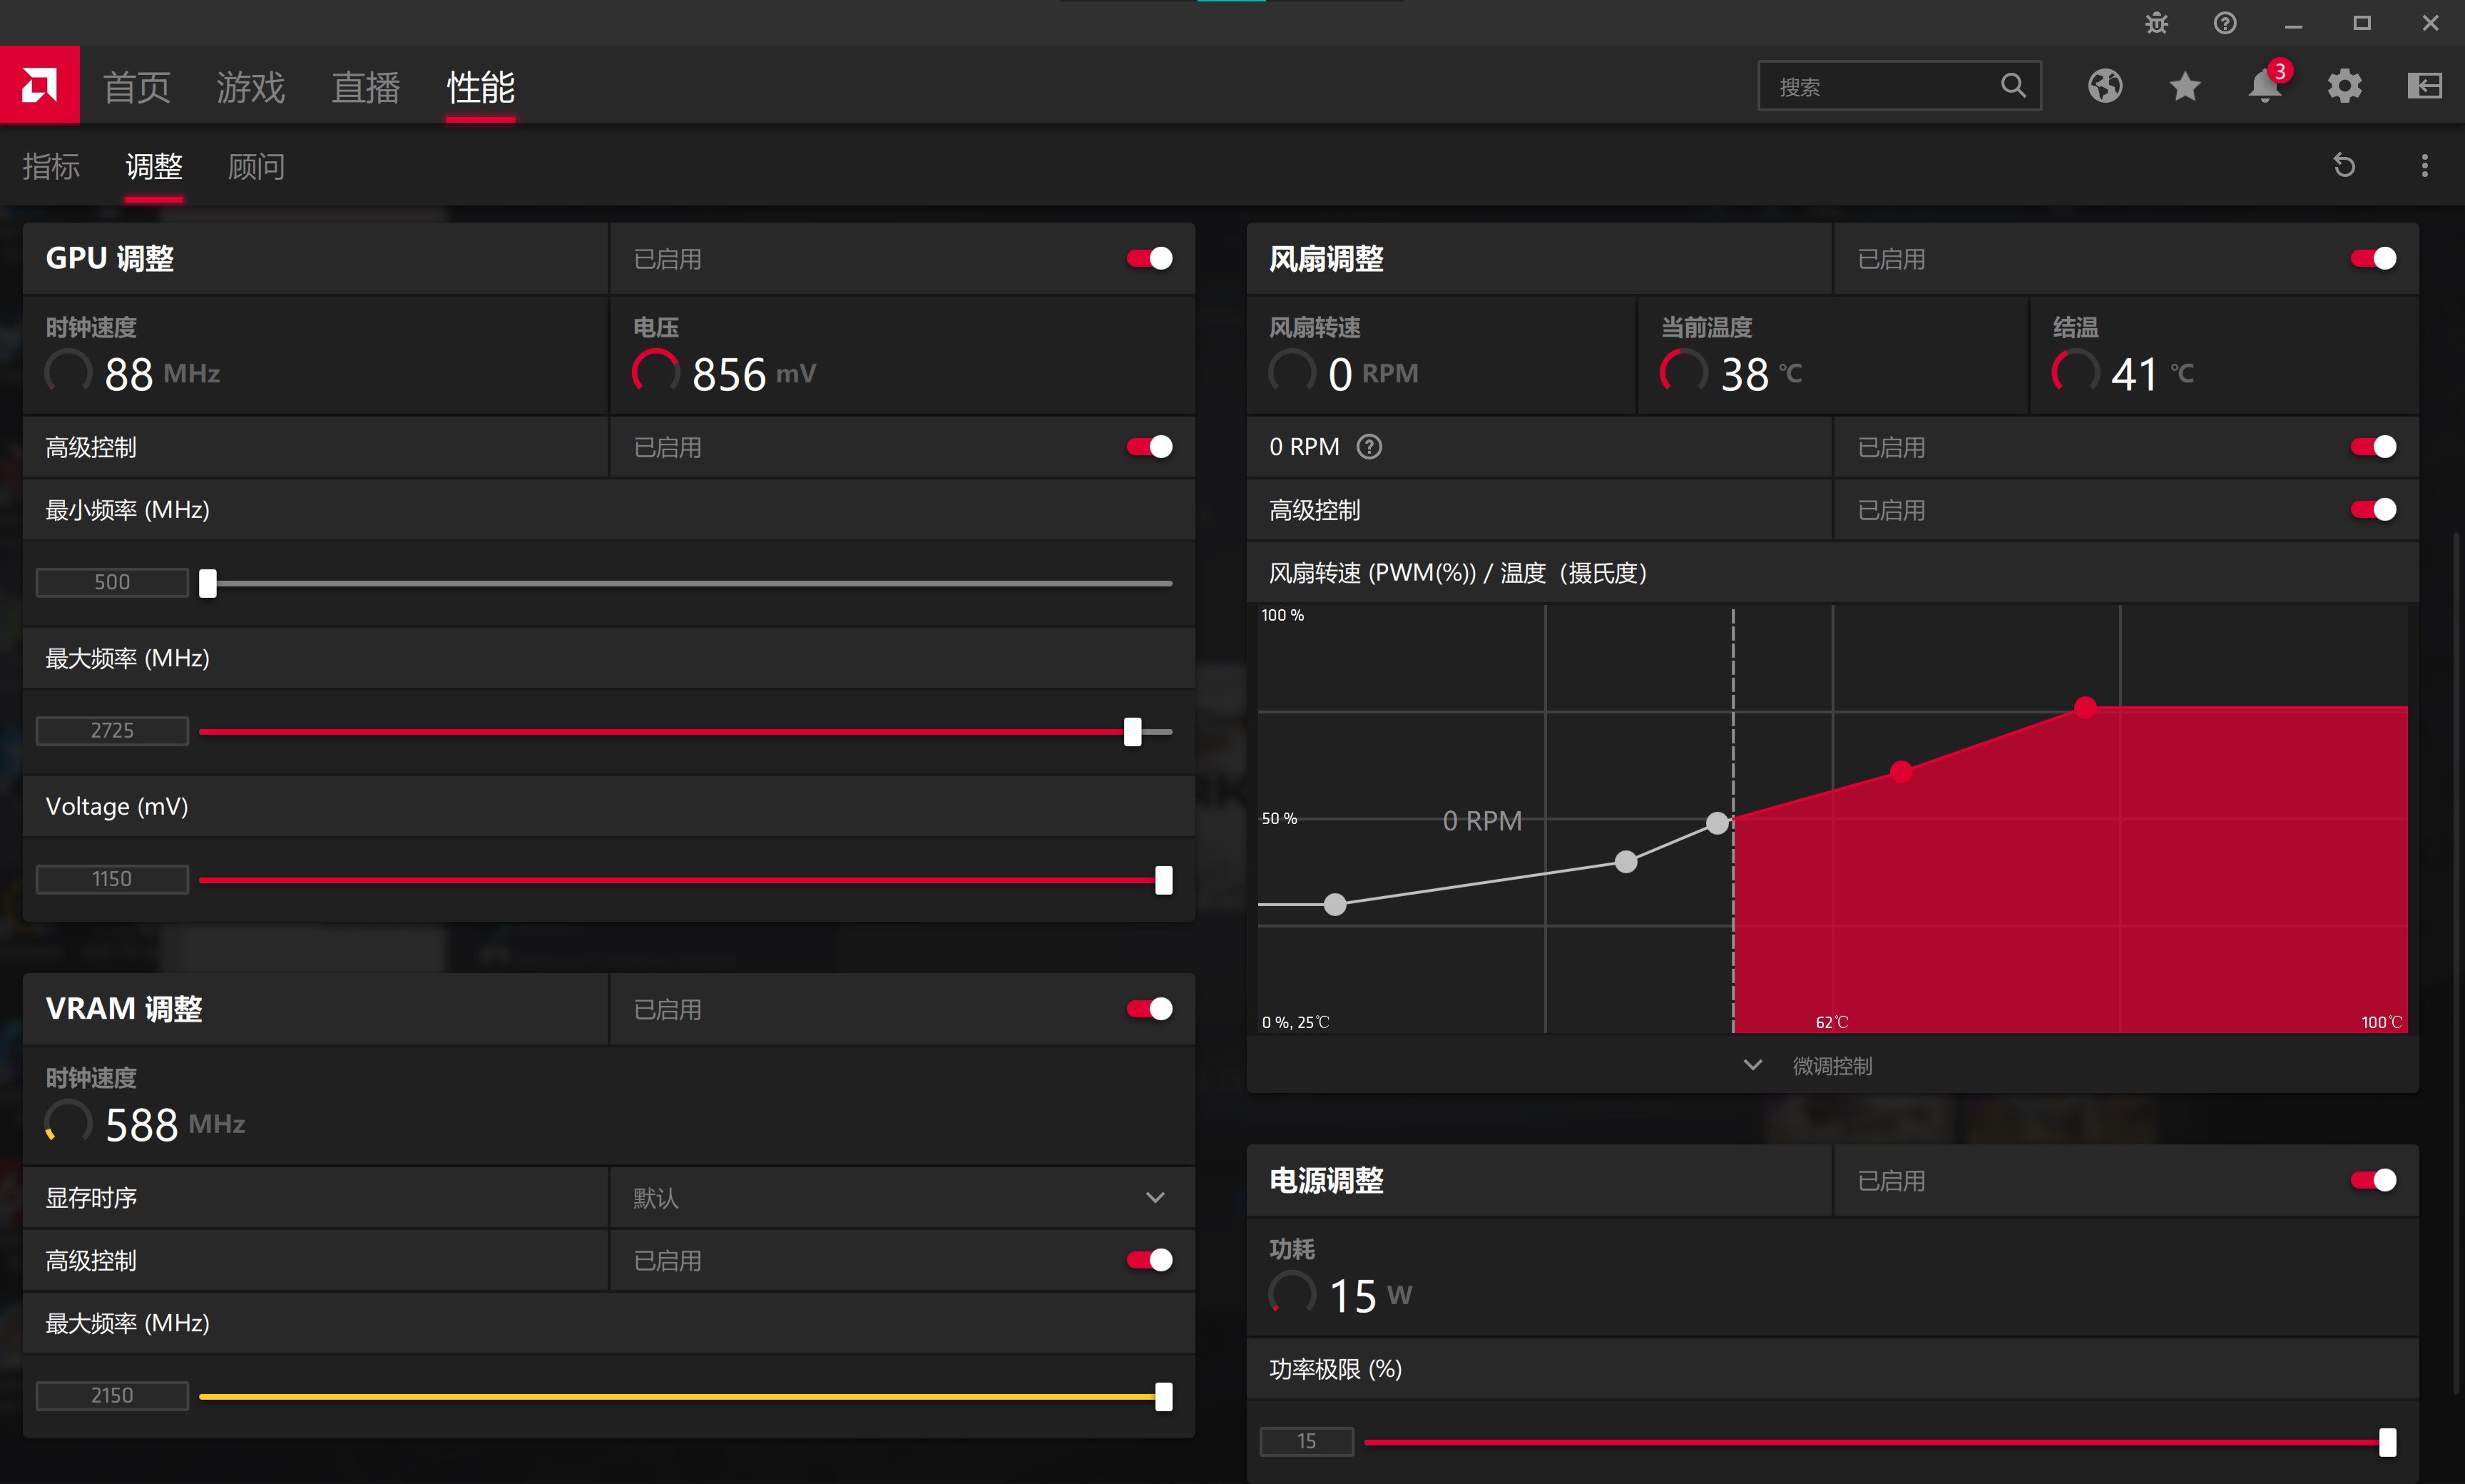Click the VRAM 2150 value field

click(x=112, y=1396)
